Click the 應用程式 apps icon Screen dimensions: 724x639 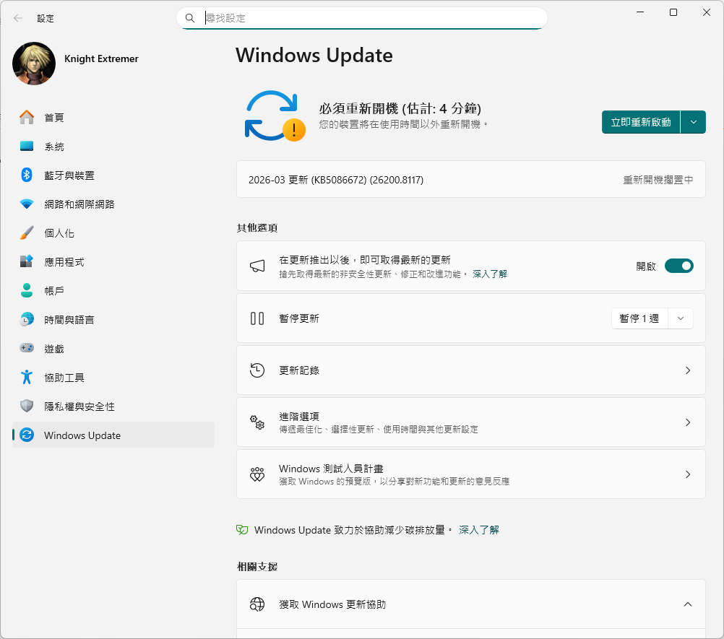(27, 261)
